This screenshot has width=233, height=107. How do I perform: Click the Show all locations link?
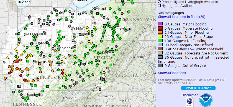click(172, 73)
